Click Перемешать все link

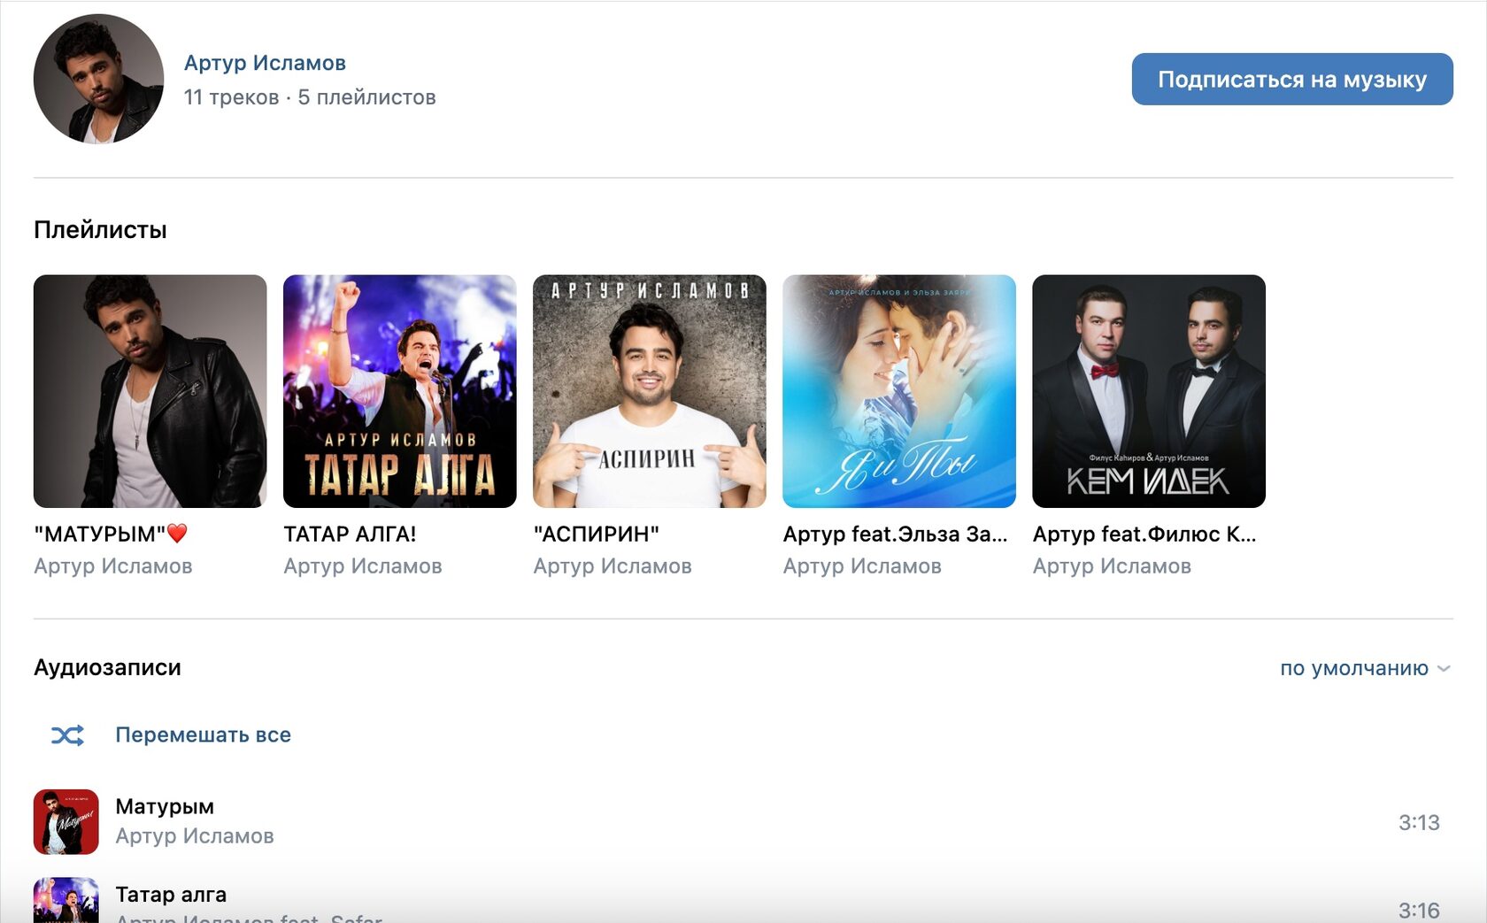(203, 735)
